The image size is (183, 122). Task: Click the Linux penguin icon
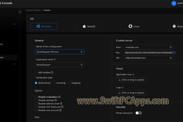coord(130,26)
